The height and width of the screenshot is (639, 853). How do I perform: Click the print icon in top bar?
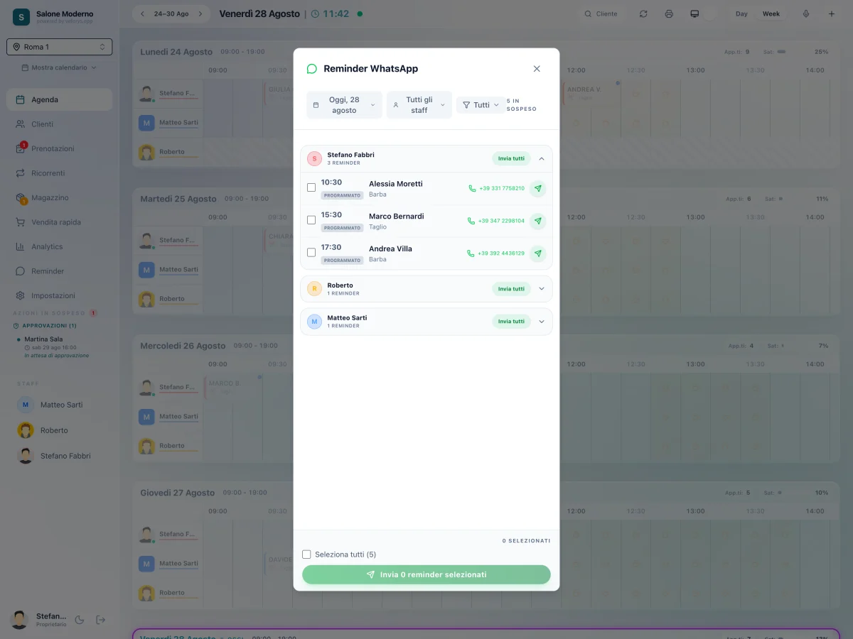click(x=669, y=13)
